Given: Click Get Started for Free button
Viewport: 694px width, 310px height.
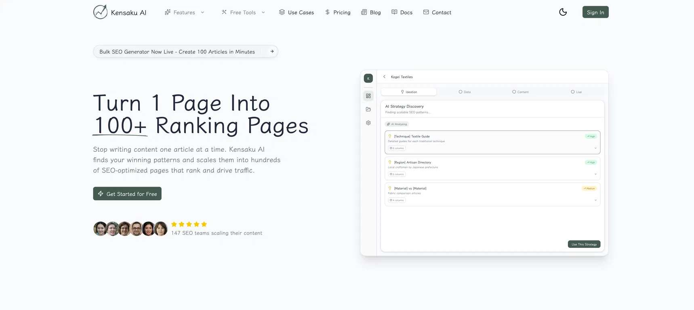Looking at the screenshot, I should click(x=127, y=194).
